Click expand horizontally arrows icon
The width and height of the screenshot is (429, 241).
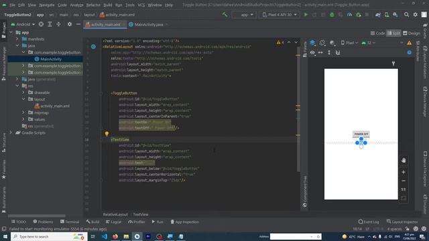[320, 52]
